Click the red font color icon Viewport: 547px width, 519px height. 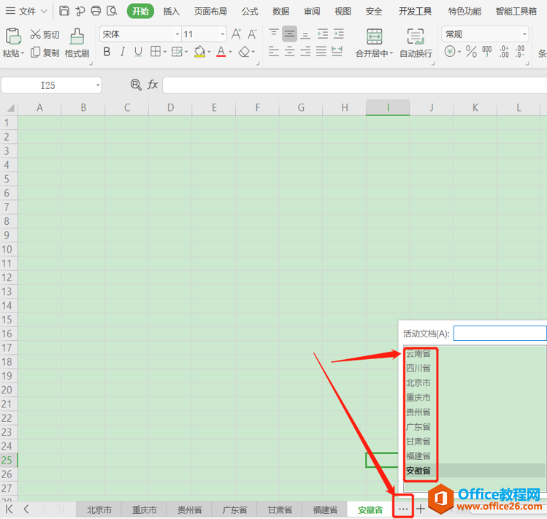pyautogui.click(x=221, y=52)
